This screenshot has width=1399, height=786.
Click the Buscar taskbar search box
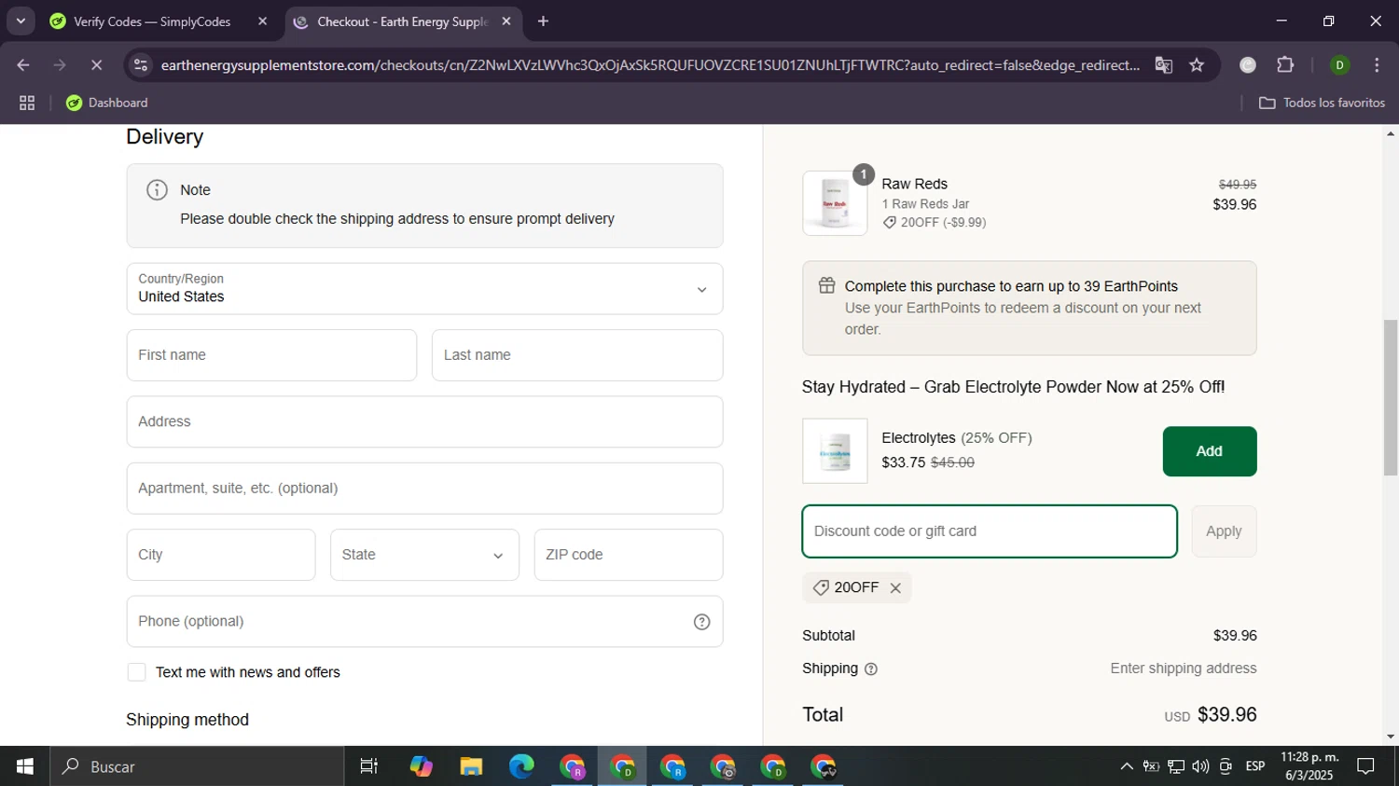pyautogui.click(x=197, y=766)
